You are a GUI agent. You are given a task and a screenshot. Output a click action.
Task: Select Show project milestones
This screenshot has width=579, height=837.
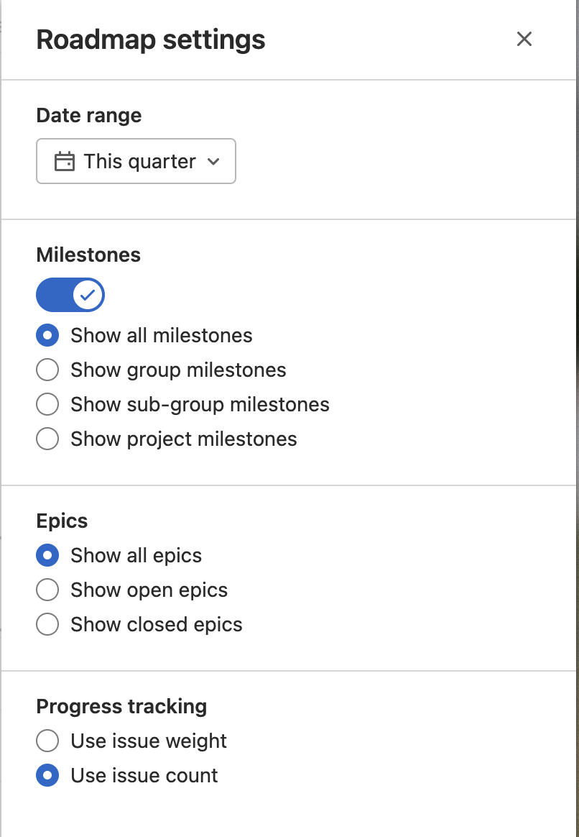pos(47,439)
